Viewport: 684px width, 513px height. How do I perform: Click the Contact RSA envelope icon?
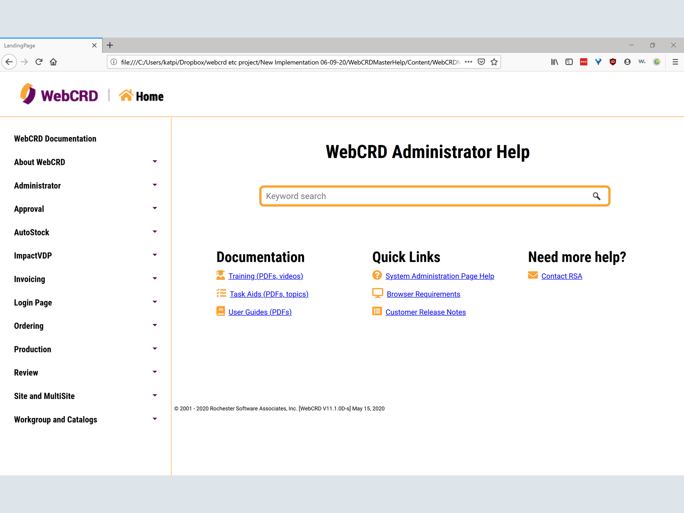[533, 275]
